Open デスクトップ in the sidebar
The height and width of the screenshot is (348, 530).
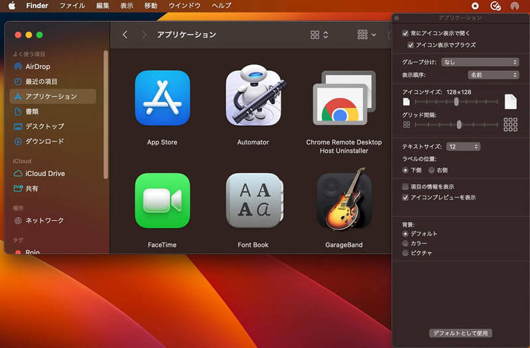(52, 126)
